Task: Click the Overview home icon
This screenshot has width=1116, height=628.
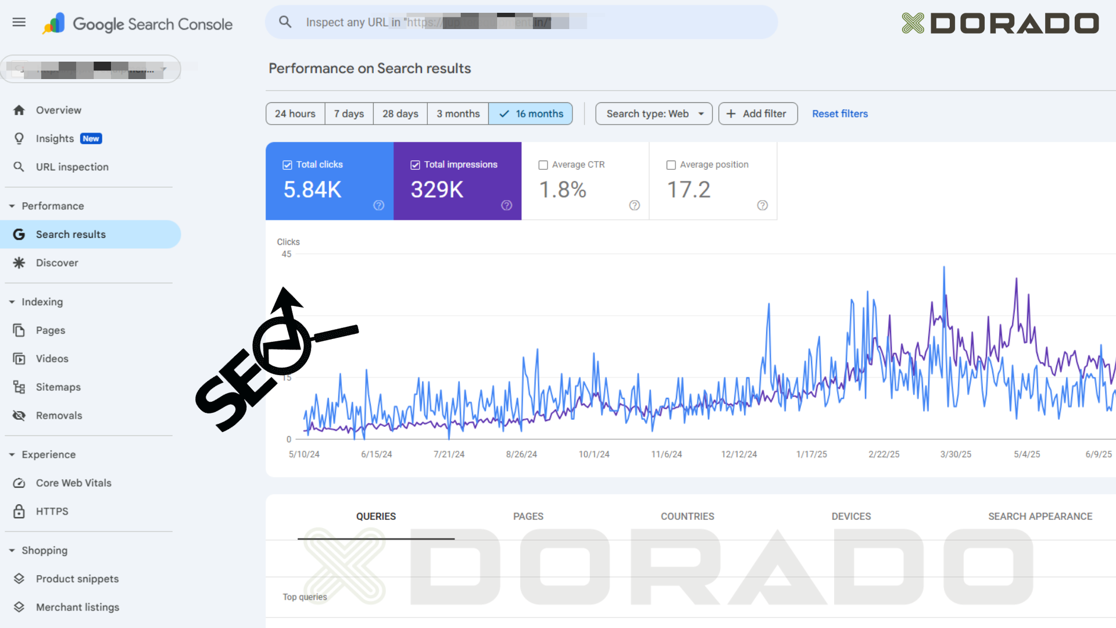Action: coord(19,110)
